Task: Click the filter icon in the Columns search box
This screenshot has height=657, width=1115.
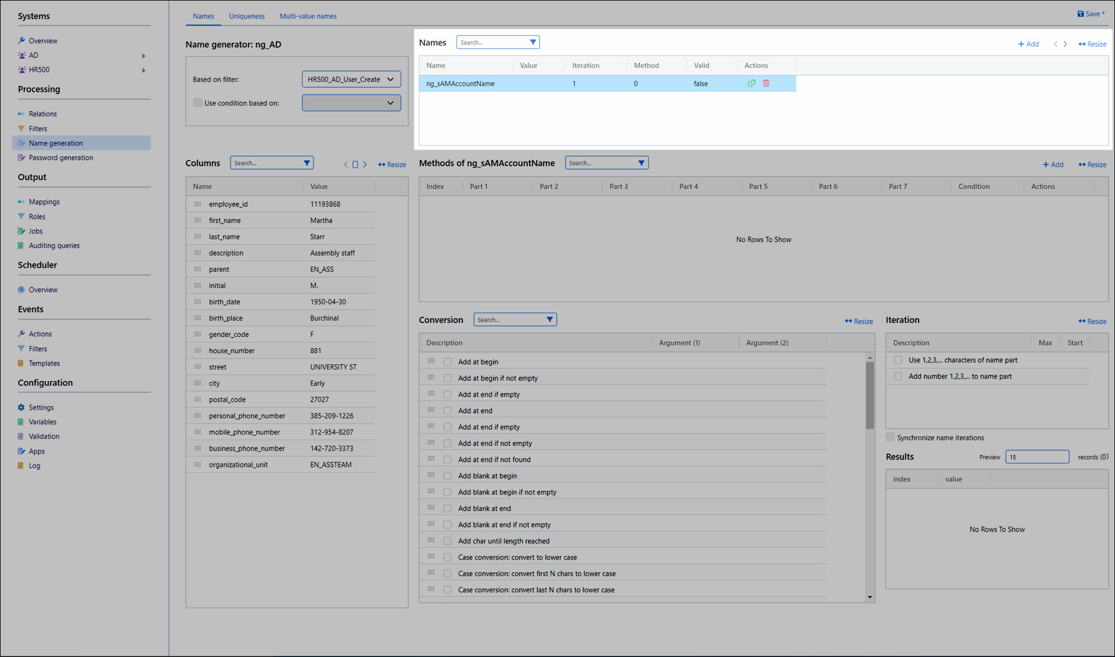Action: [307, 163]
